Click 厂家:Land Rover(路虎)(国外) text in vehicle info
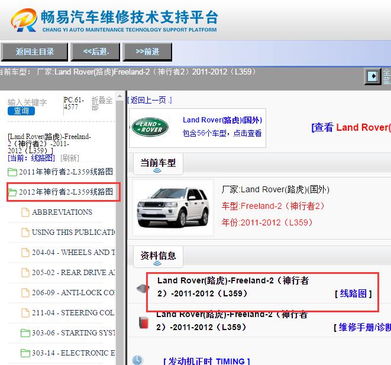Screen dimensions: 391x365 [x=275, y=190]
